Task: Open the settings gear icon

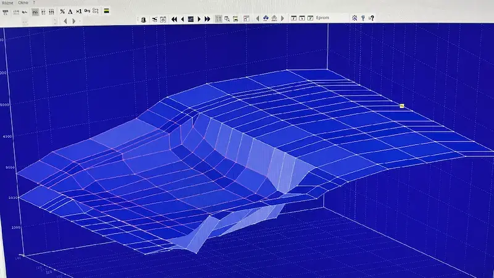Action: (354, 18)
